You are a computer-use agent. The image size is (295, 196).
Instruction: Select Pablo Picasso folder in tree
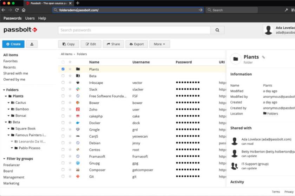coord(29,148)
